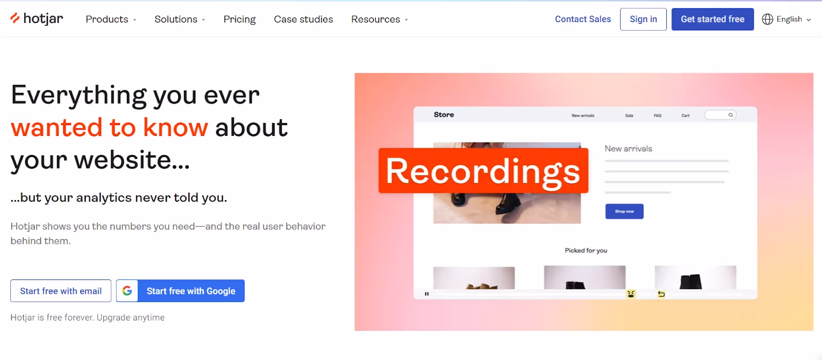
Task: Click '...but your analytics never told you.'
Action: pyautogui.click(x=119, y=198)
